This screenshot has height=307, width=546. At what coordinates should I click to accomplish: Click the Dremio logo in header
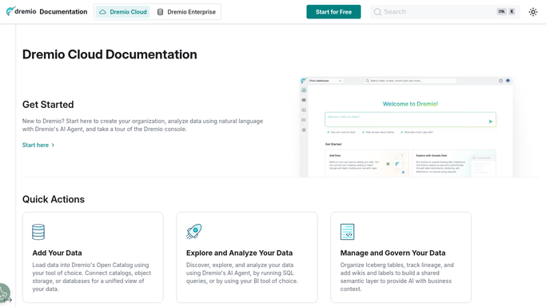pos(21,11)
